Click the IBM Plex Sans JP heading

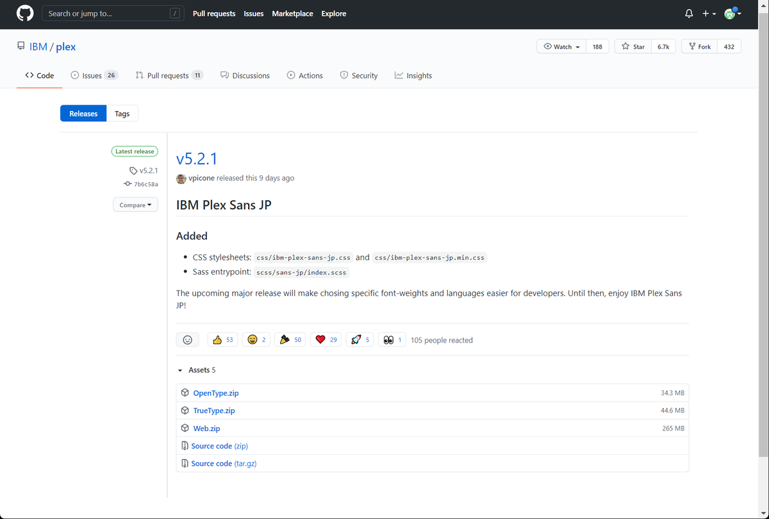[x=224, y=205]
